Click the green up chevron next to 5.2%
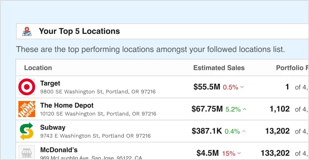Image resolution: width=309 pixels, height=160 pixels. click(x=245, y=109)
